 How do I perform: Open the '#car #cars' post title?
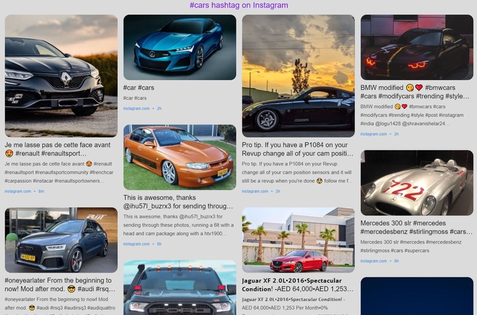tap(138, 88)
